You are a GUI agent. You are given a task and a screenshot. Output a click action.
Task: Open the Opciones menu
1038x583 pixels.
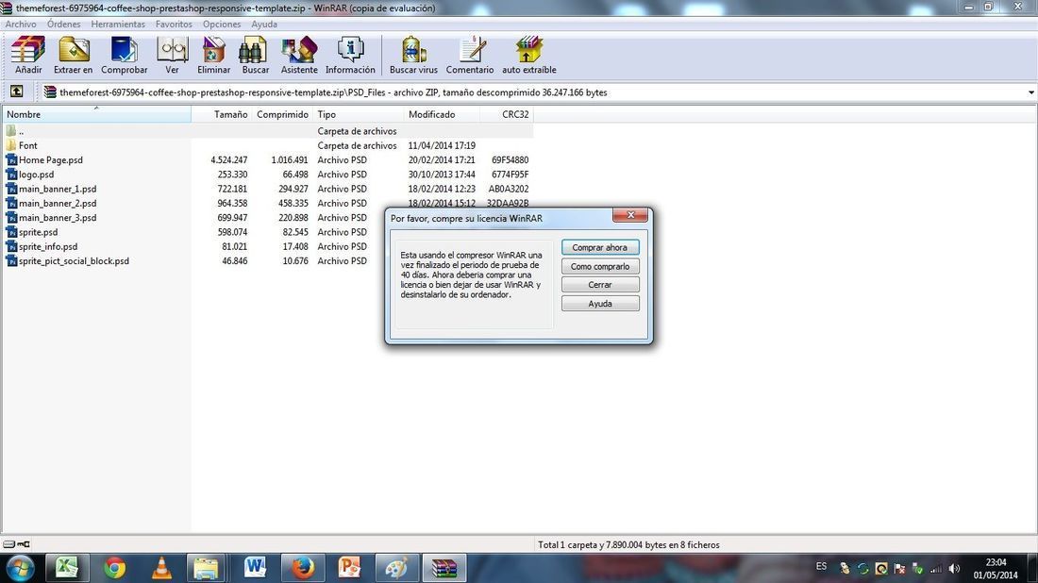222,24
